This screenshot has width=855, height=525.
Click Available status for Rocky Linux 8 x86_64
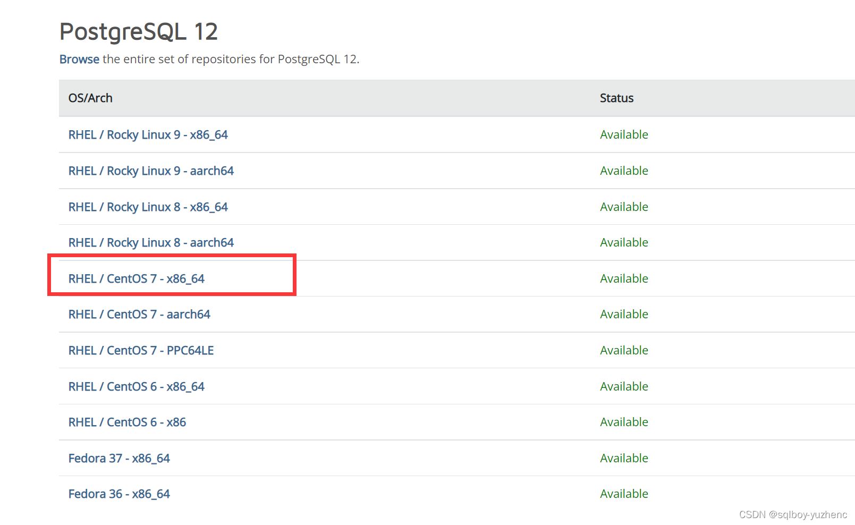click(624, 207)
